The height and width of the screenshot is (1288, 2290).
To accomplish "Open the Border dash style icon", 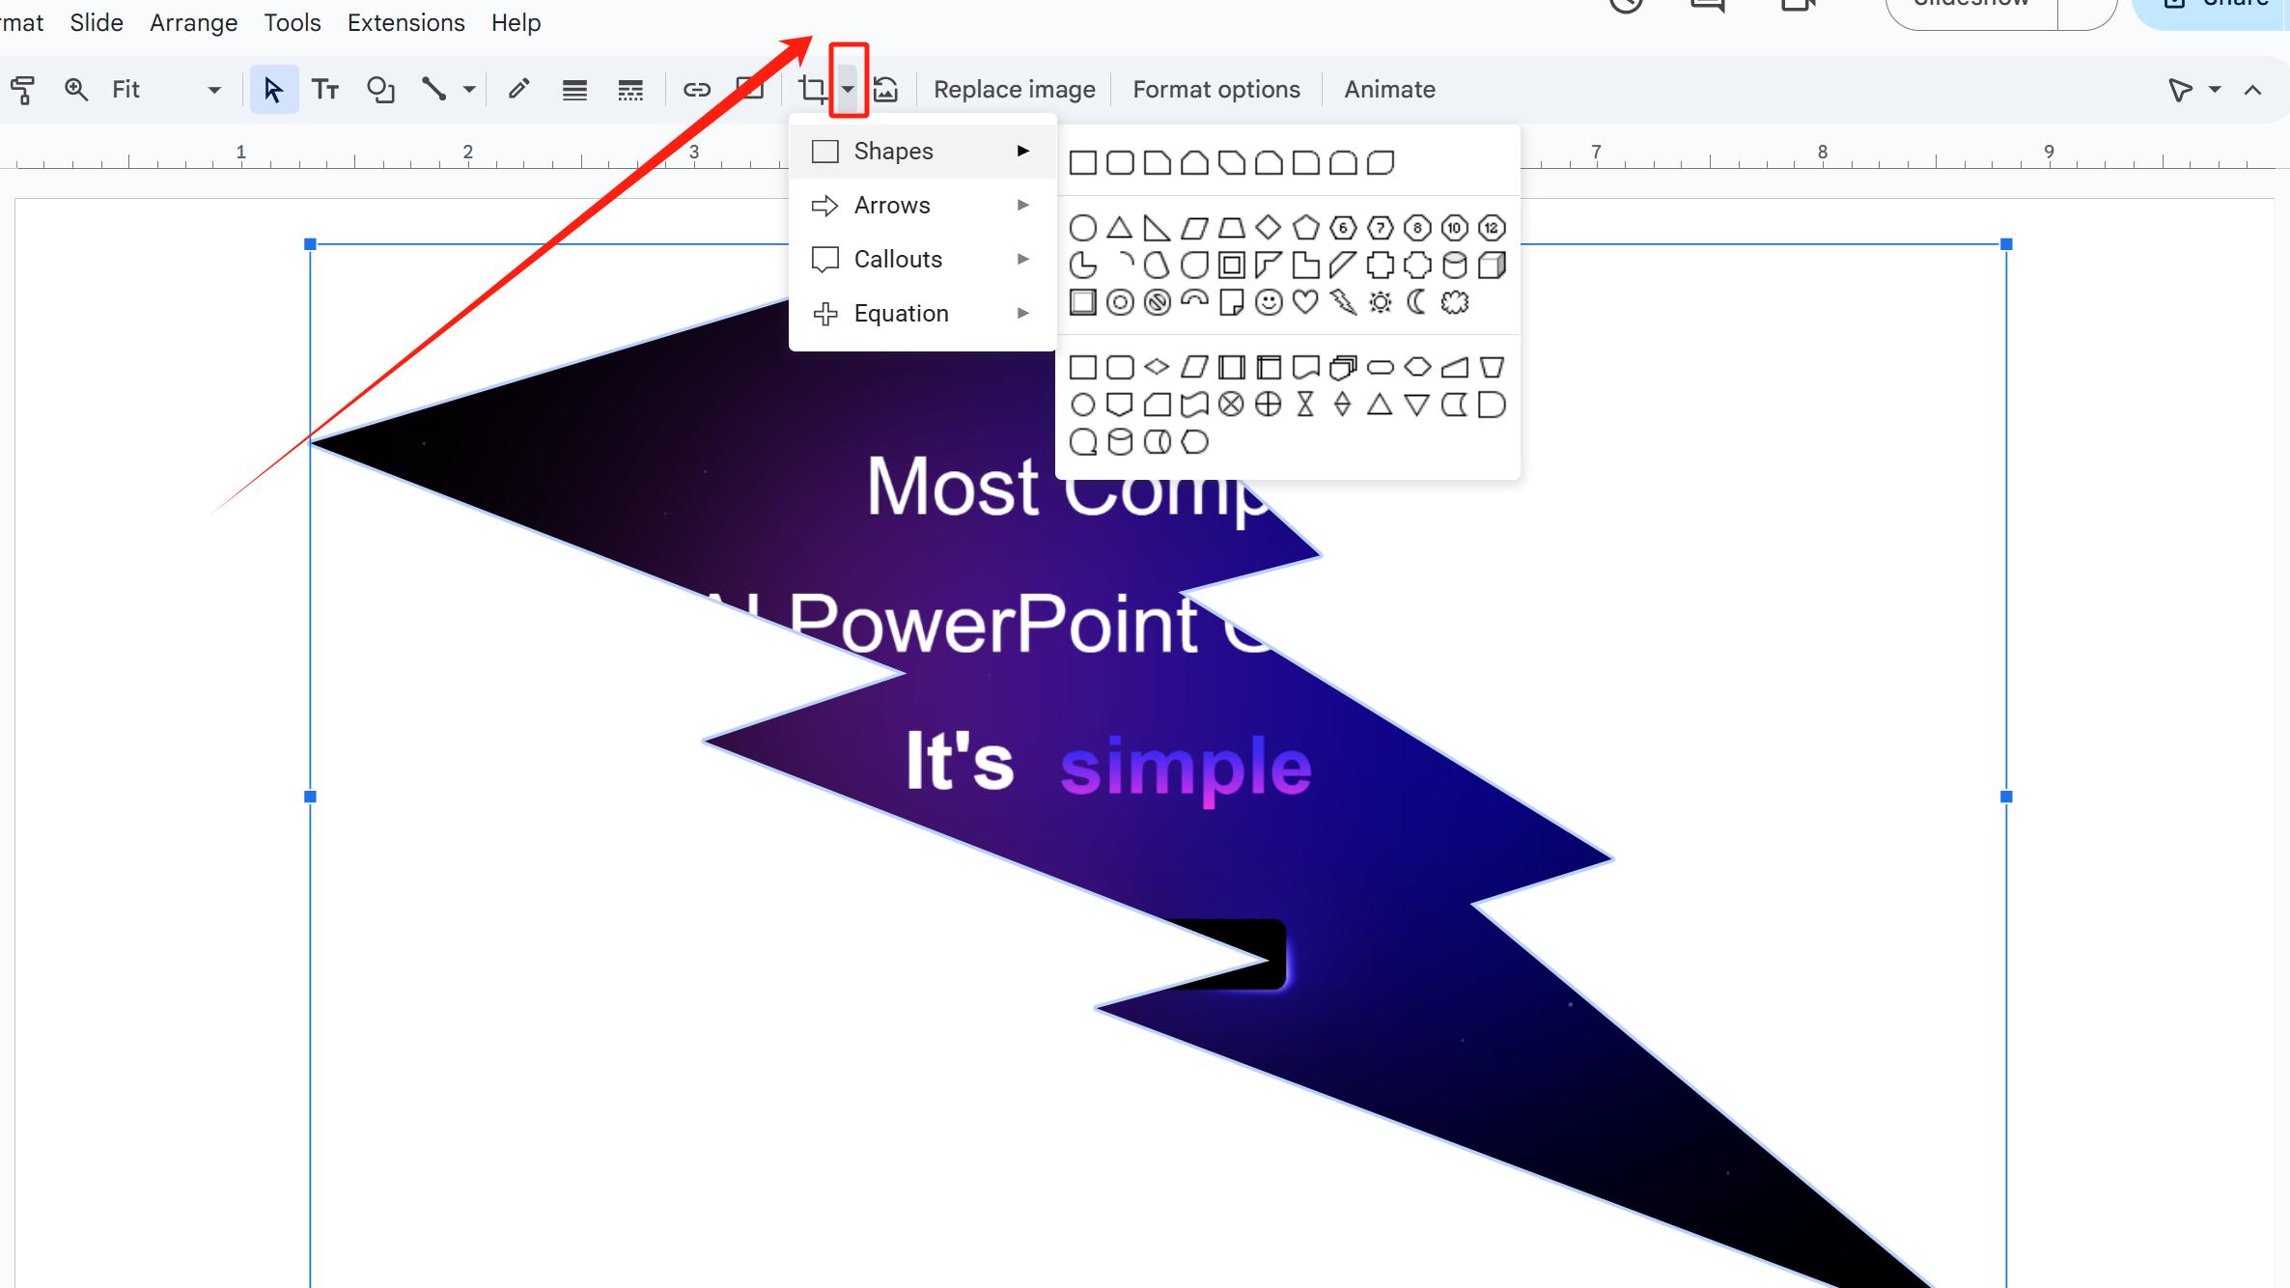I will pyautogui.click(x=630, y=90).
